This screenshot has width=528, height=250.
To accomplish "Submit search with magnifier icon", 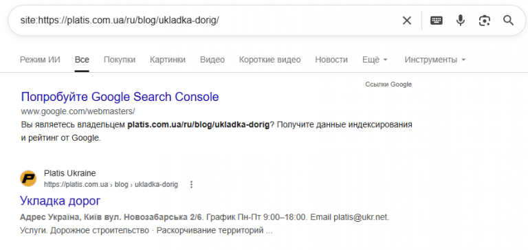I will [508, 21].
